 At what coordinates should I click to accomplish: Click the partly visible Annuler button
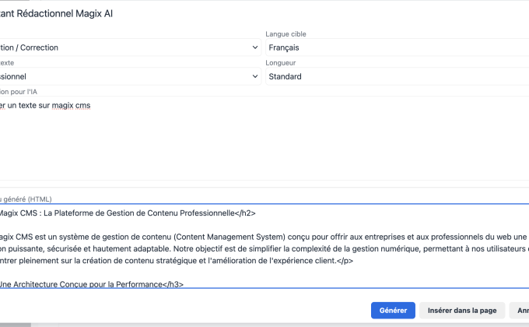coord(519,310)
